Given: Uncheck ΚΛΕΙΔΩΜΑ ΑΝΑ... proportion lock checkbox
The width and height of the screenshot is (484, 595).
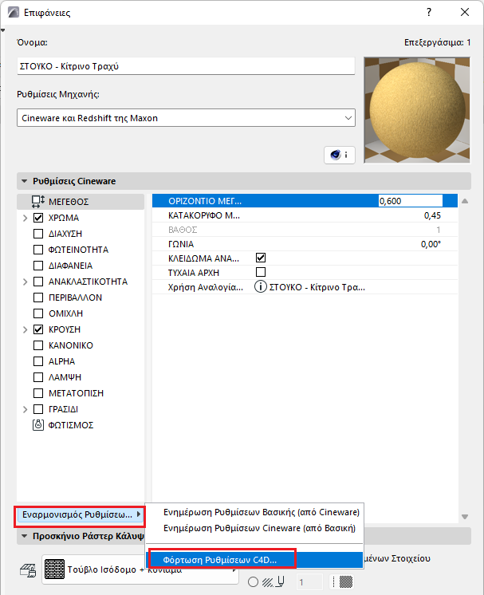Looking at the screenshot, I should click(261, 258).
